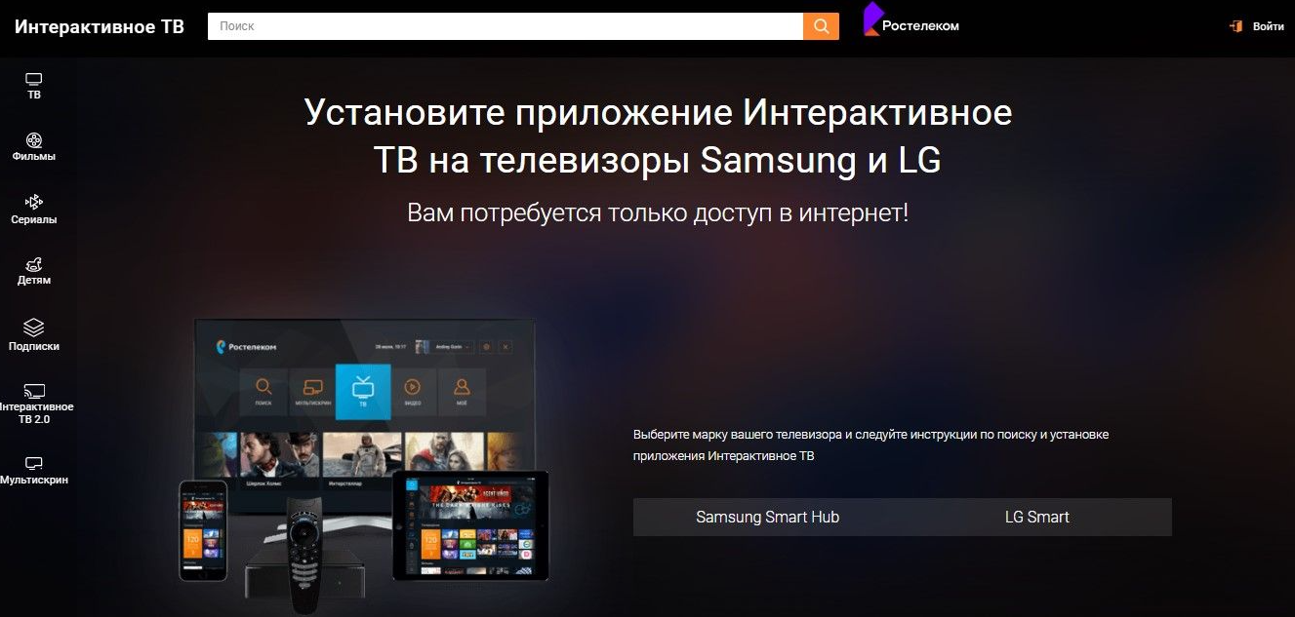Click the Поиск tile on the pictured TV
The width and height of the screenshot is (1295, 617).
point(264,391)
